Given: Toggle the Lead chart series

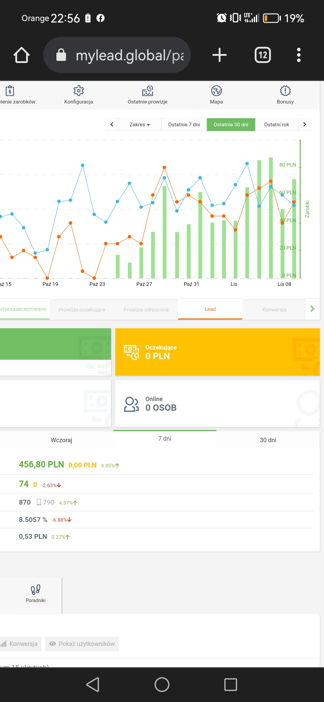Looking at the screenshot, I should [210, 309].
